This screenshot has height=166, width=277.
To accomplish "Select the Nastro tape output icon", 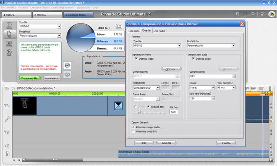I will pyautogui.click(x=9, y=44).
